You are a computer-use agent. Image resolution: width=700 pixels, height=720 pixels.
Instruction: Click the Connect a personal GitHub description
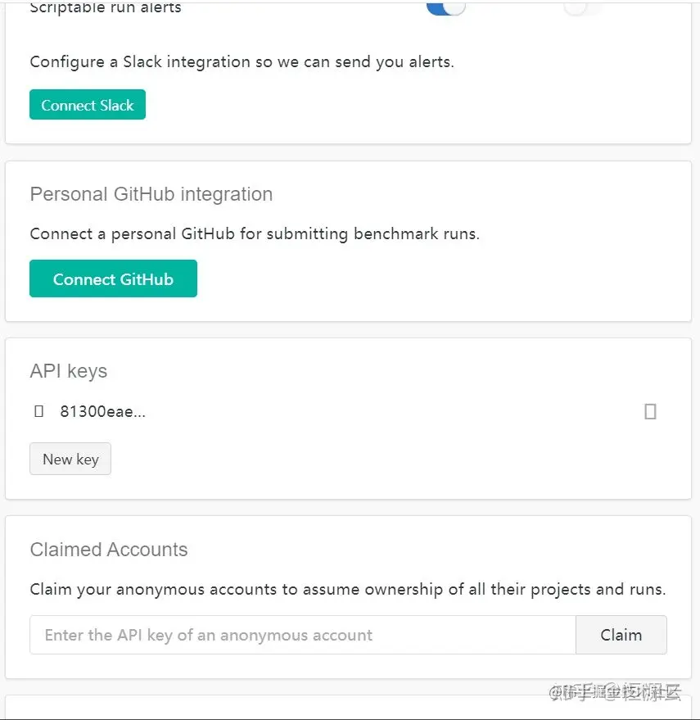pos(255,233)
